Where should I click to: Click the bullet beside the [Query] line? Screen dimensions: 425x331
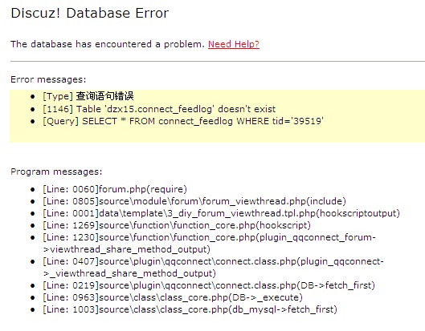tap(33, 122)
